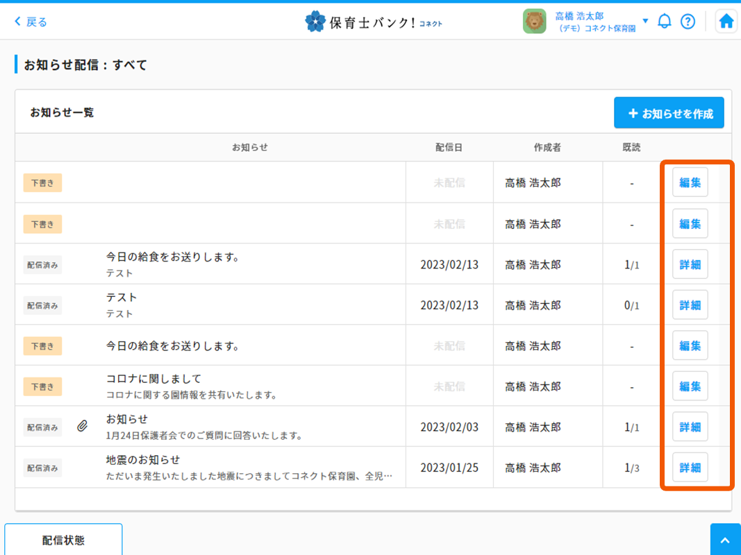Edit the コロナに関しまして draft
741x555 pixels.
[x=690, y=386]
